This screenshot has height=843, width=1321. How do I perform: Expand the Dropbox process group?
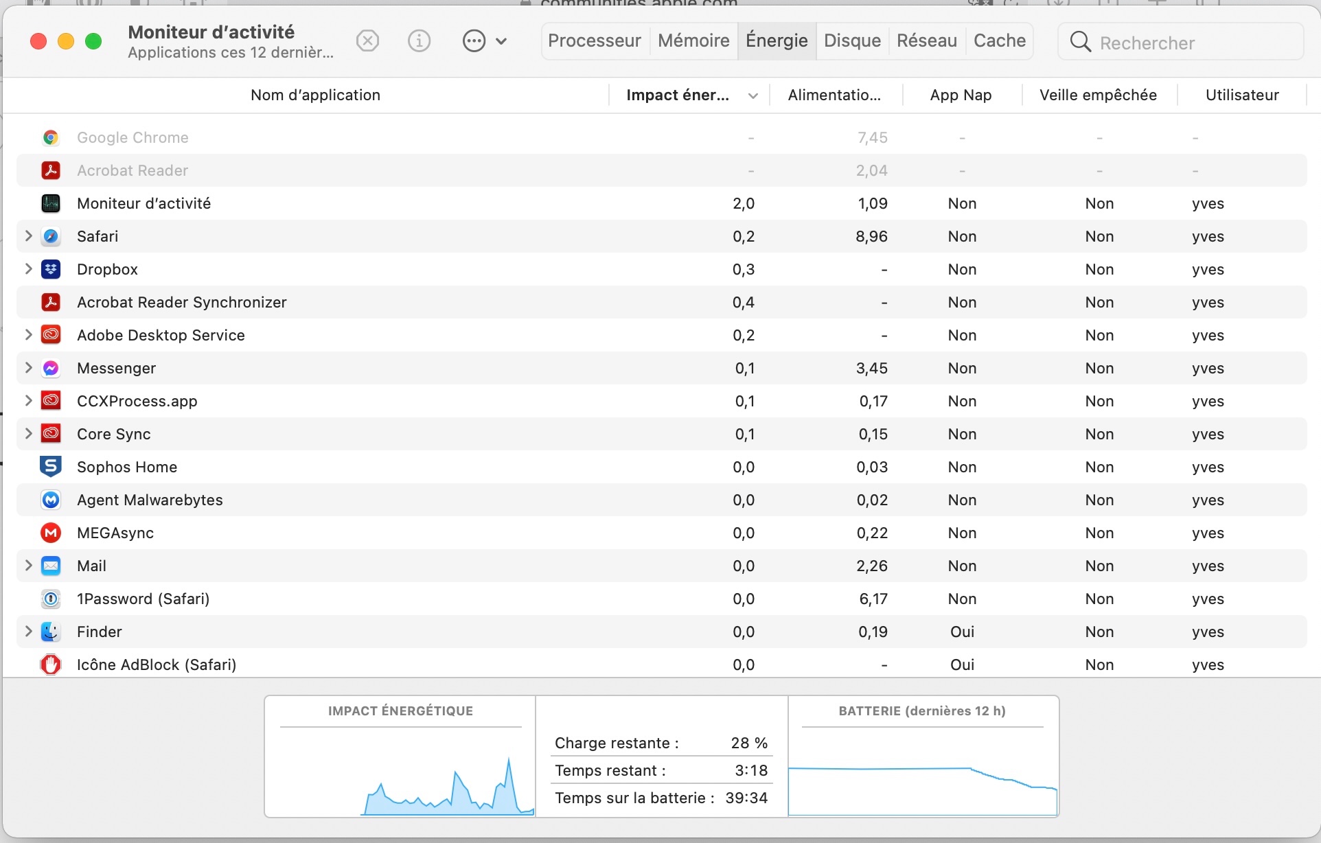28,269
